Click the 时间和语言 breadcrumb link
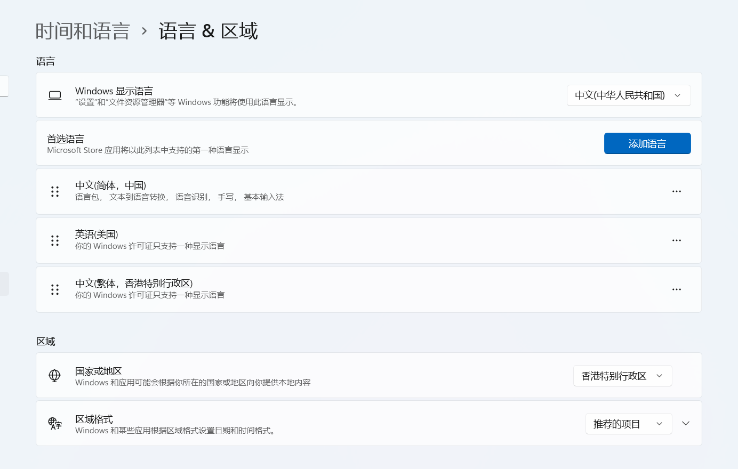This screenshot has width=738, height=469. [83, 31]
